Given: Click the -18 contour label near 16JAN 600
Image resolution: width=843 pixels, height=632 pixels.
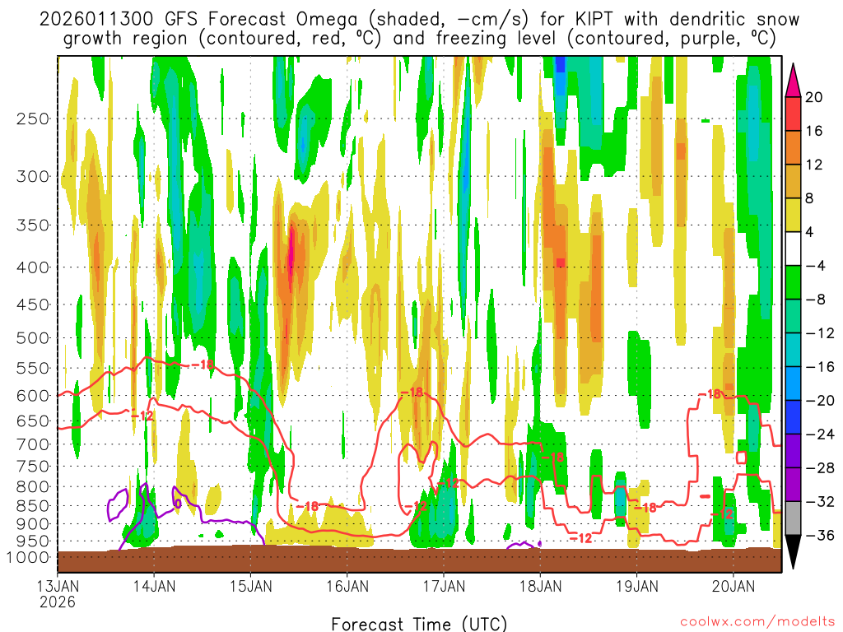Looking at the screenshot, I should point(412,393).
